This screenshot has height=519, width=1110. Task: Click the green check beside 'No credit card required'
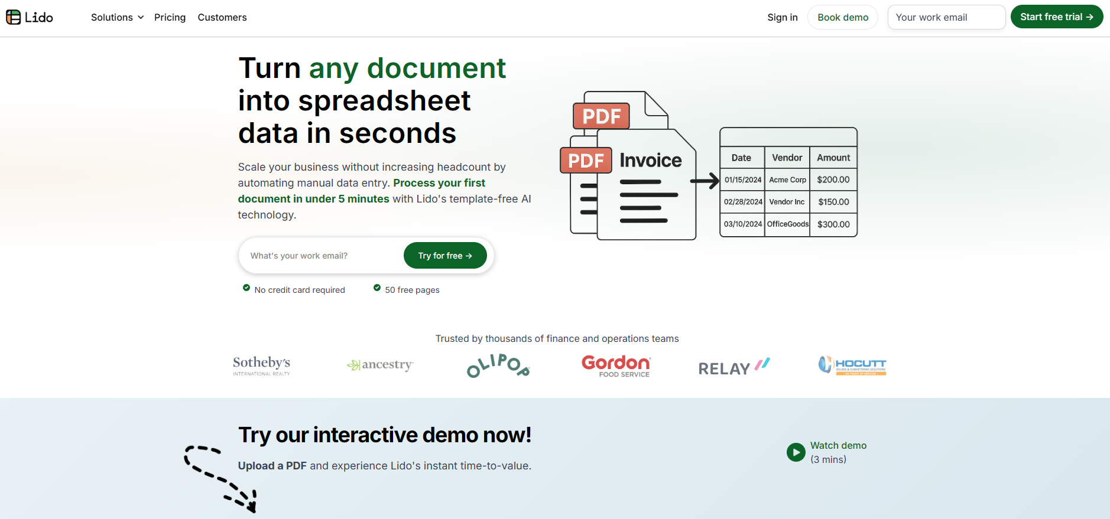pyautogui.click(x=246, y=288)
